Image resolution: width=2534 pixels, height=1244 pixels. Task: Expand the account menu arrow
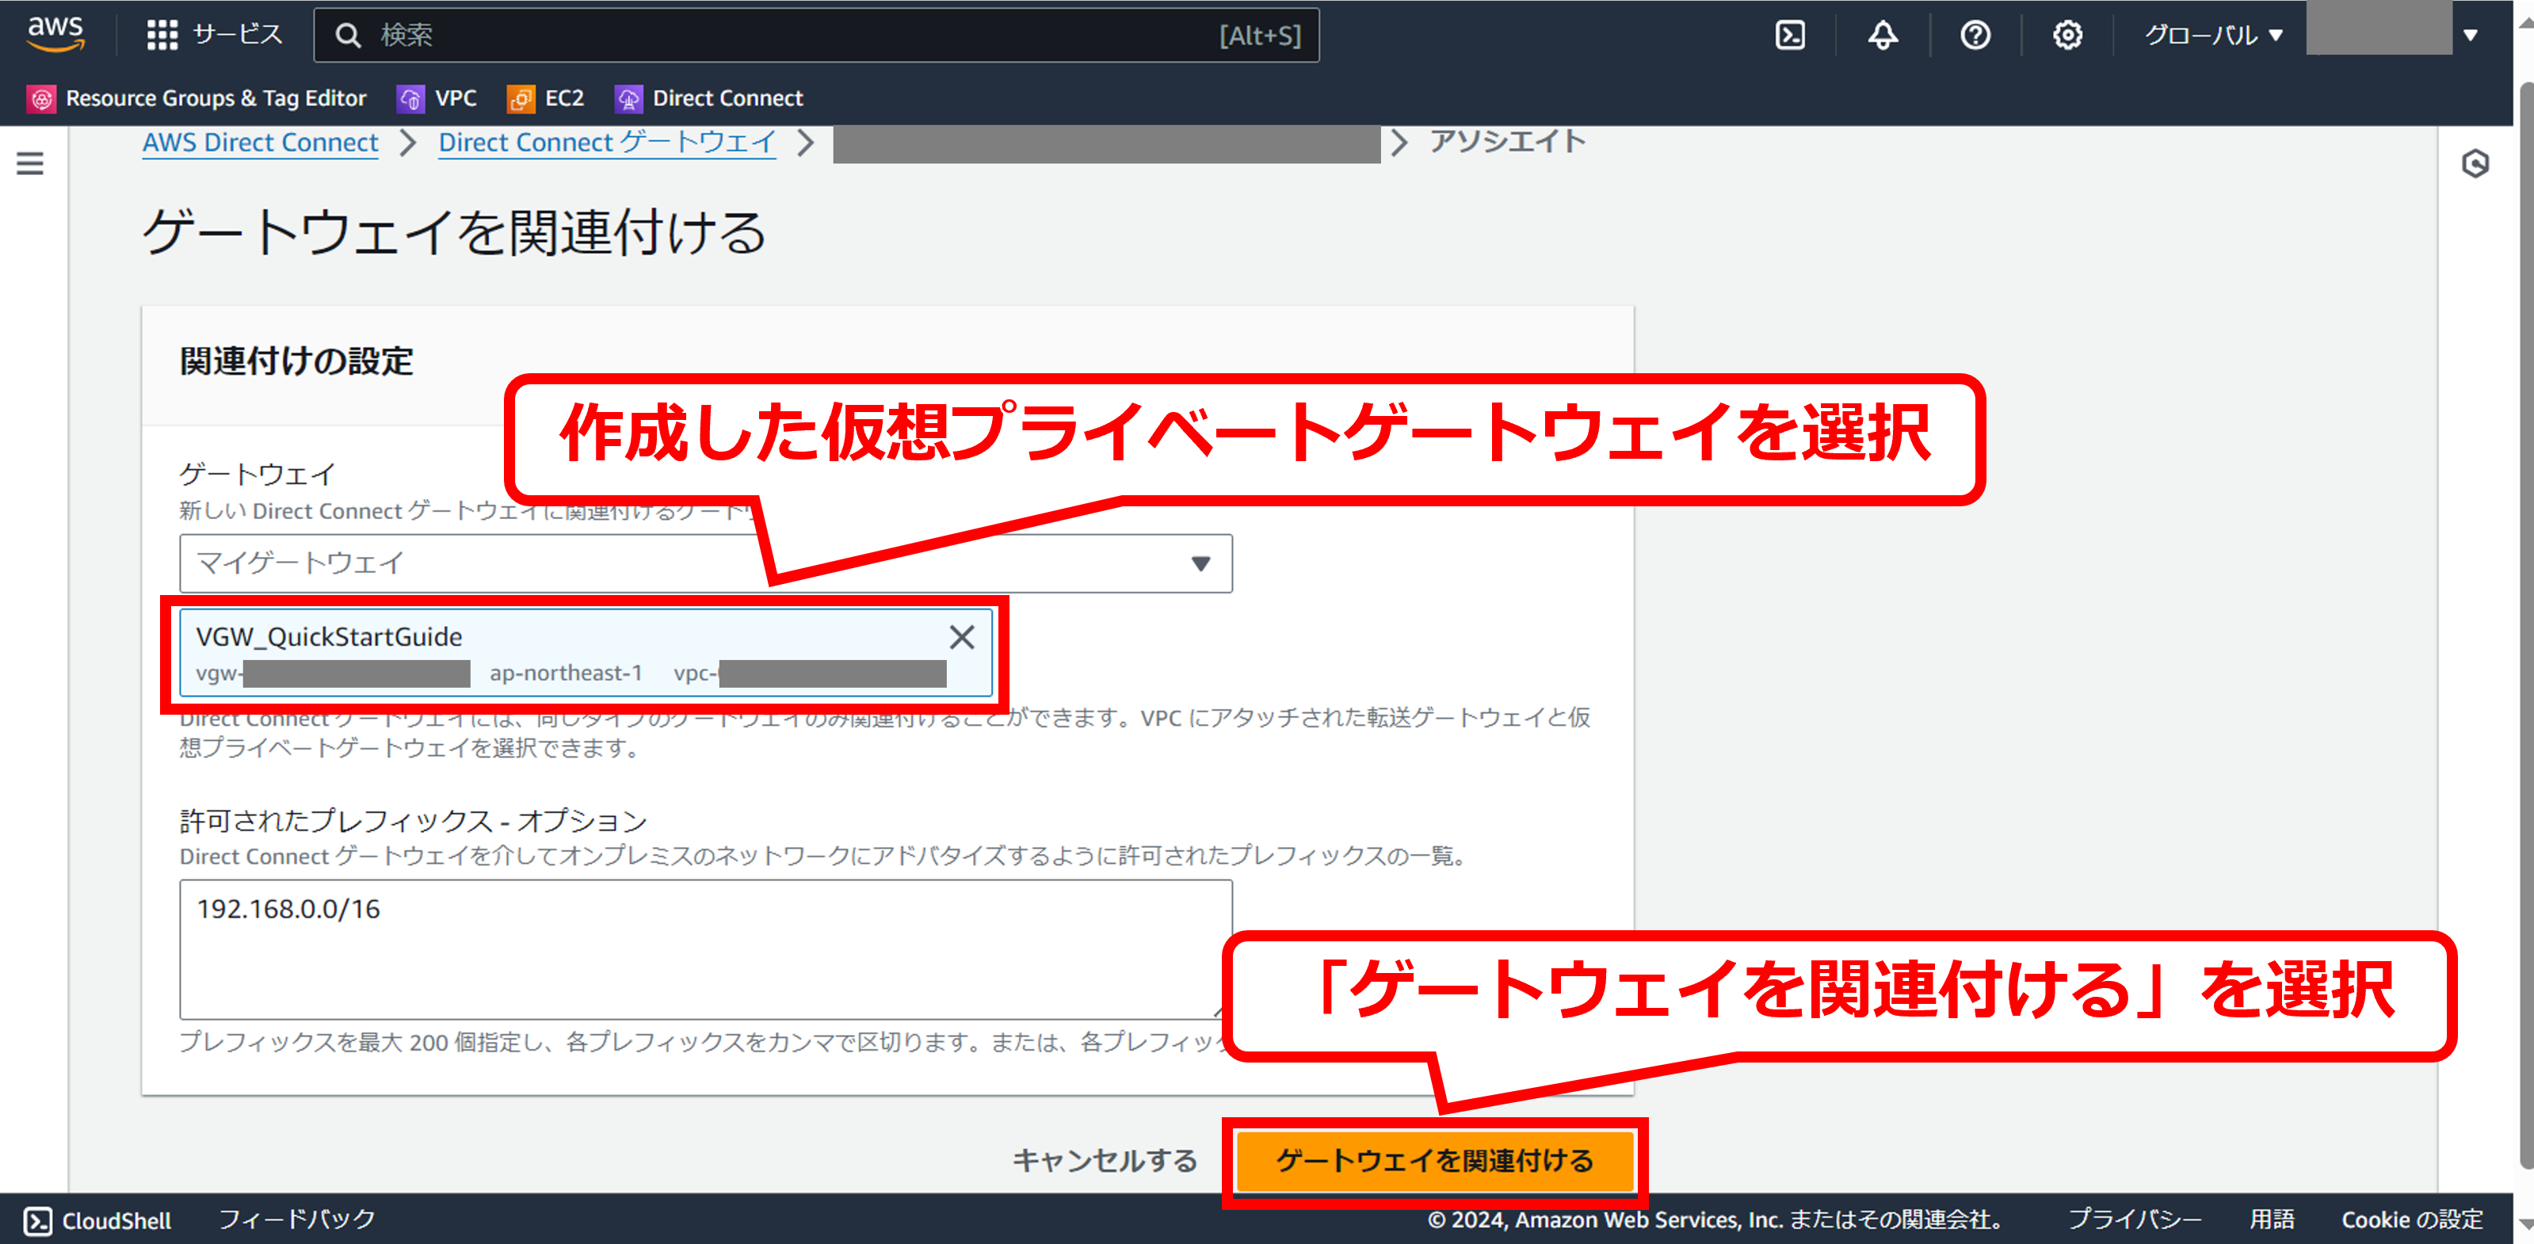(2470, 36)
